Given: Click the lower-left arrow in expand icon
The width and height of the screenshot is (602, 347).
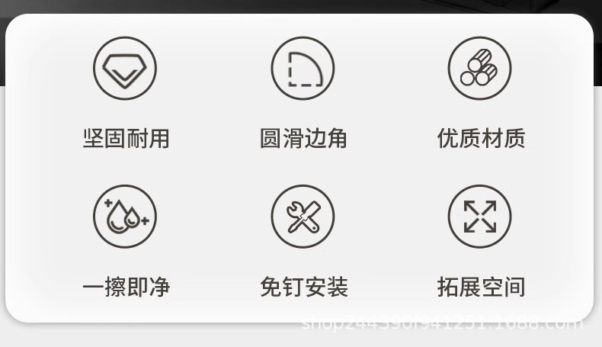Looking at the screenshot, I should pos(470,226).
